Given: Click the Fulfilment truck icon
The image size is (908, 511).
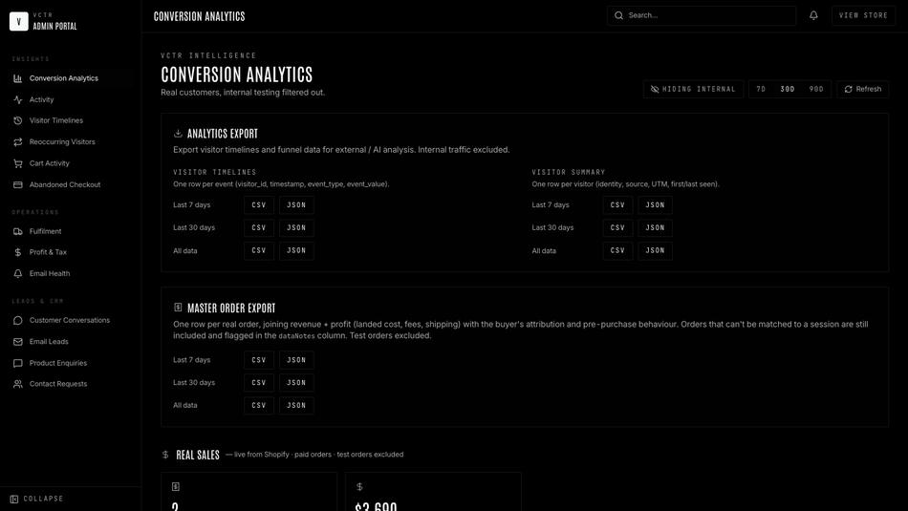Looking at the screenshot, I should (18, 231).
